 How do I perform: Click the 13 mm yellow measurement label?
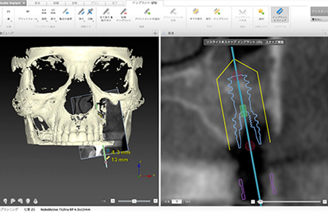click(119, 160)
